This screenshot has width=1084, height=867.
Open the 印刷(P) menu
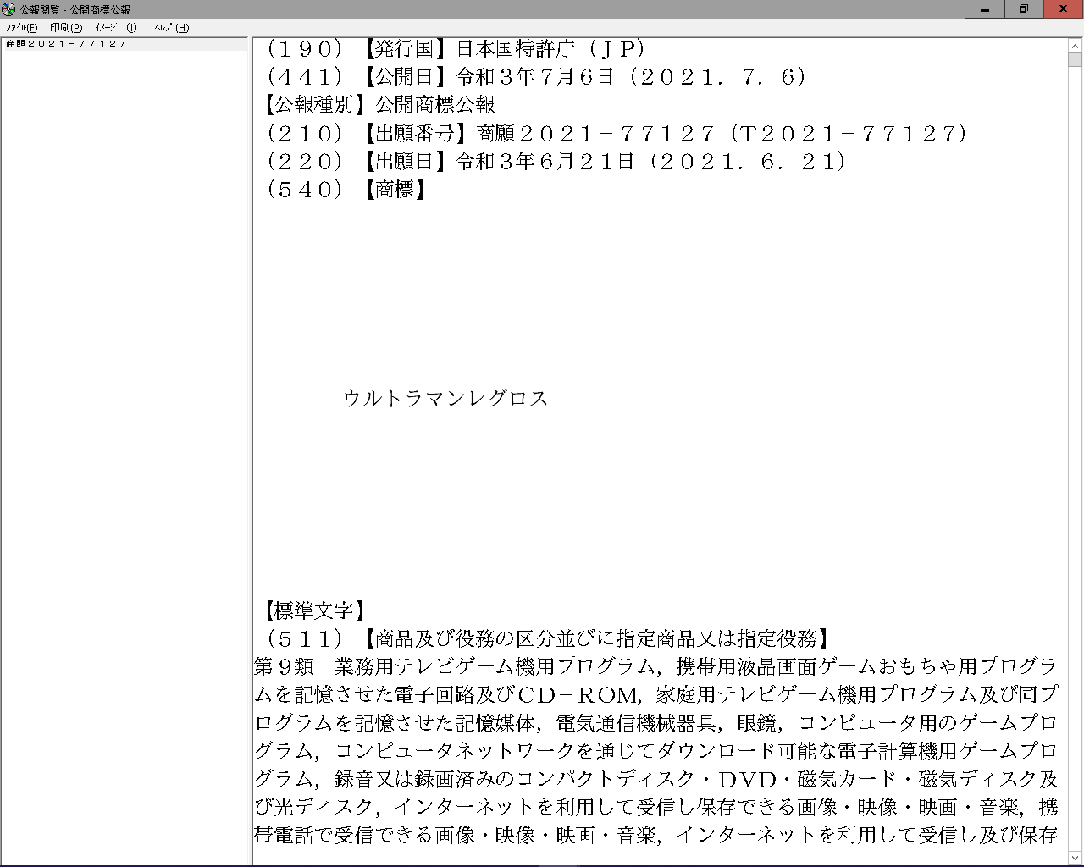click(66, 28)
